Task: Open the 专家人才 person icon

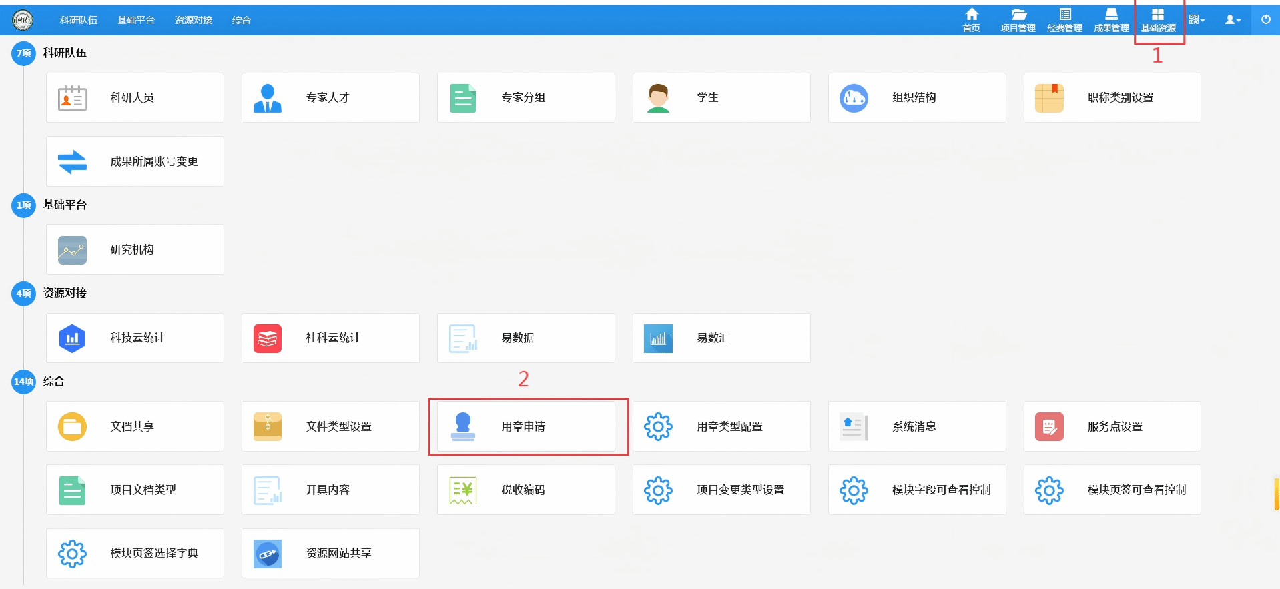Action: pos(268,98)
